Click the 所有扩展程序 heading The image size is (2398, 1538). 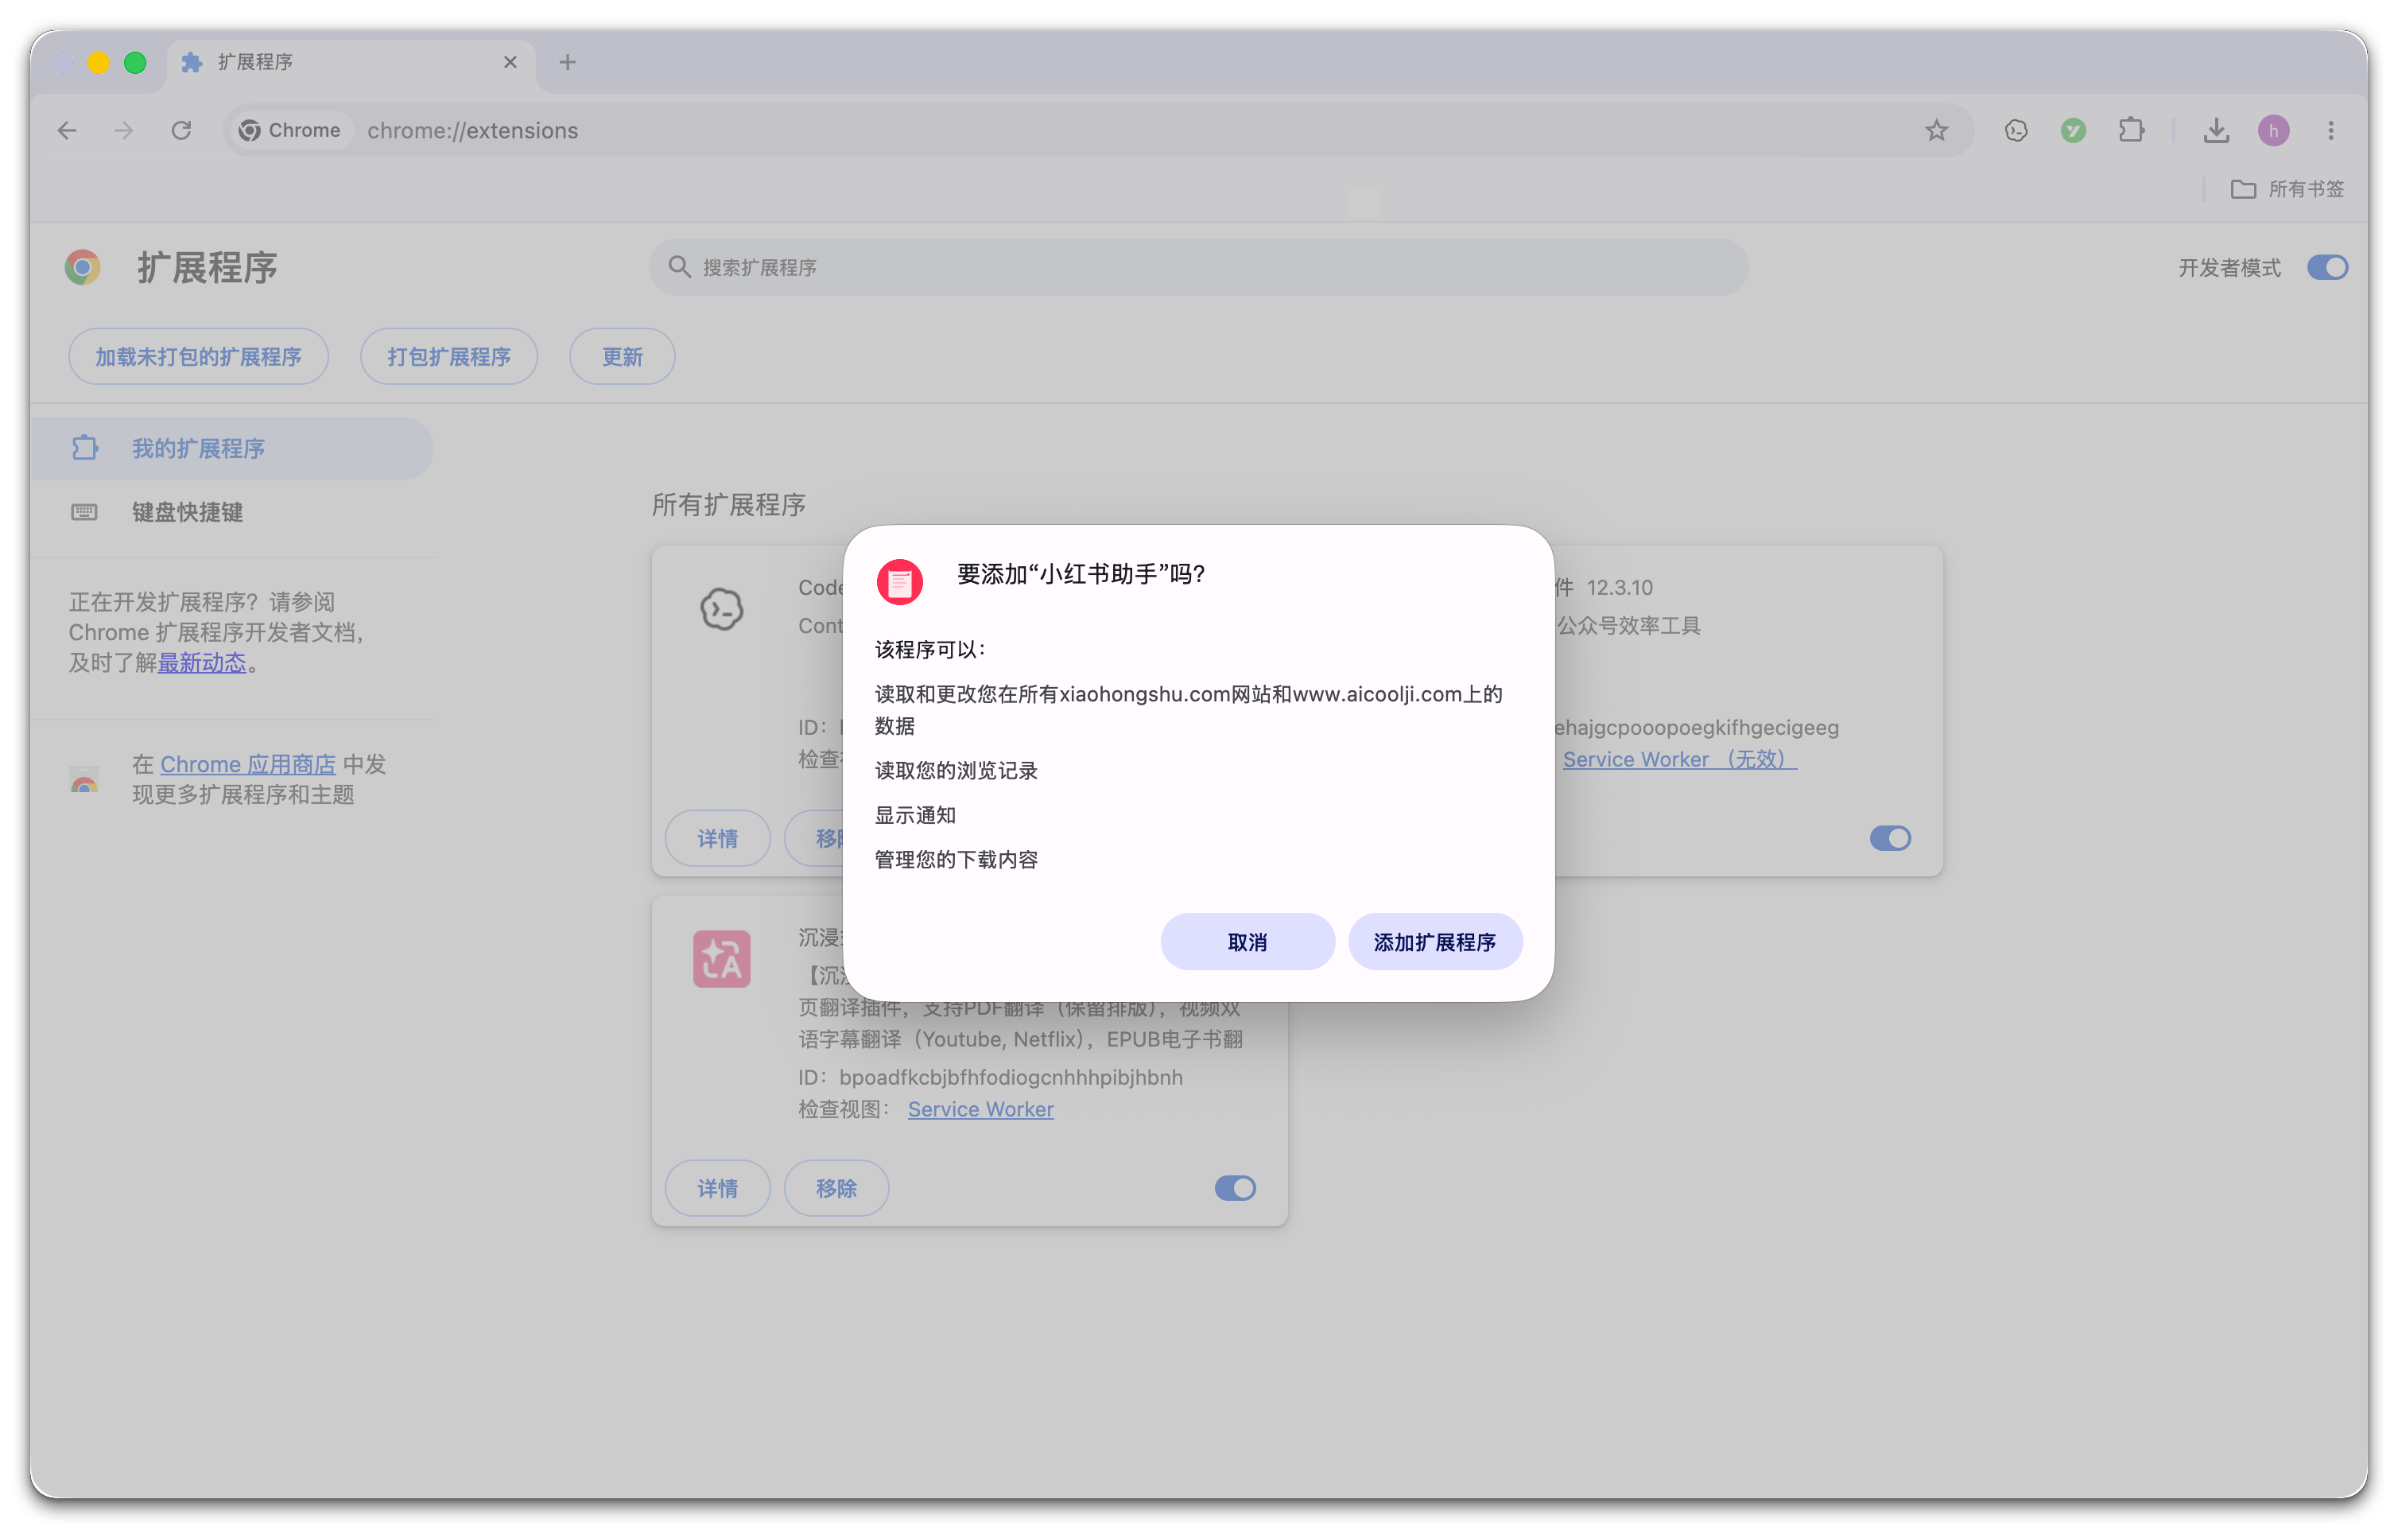point(728,504)
